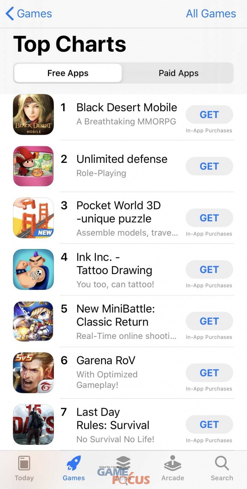Tap the Garena RoV app icon

33,373
